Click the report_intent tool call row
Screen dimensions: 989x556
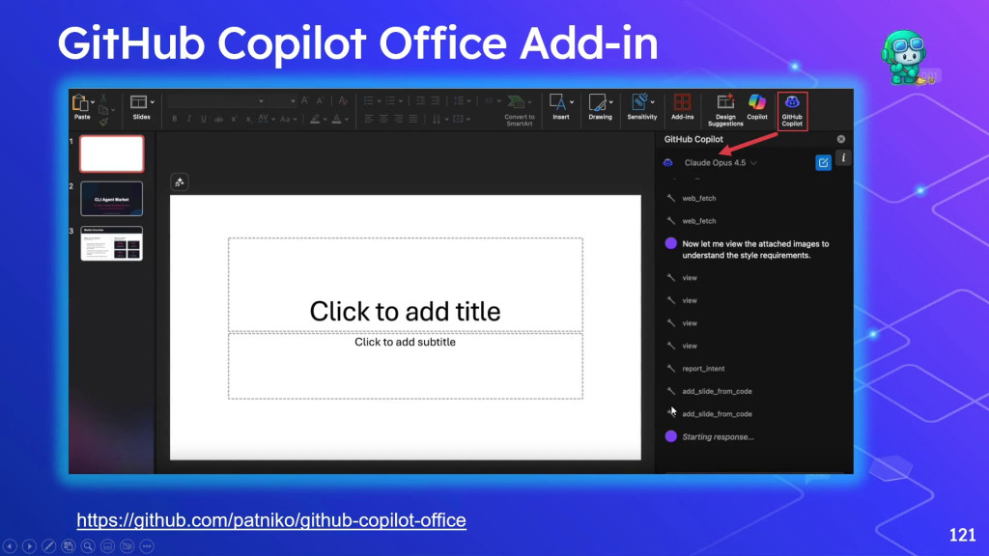(703, 368)
